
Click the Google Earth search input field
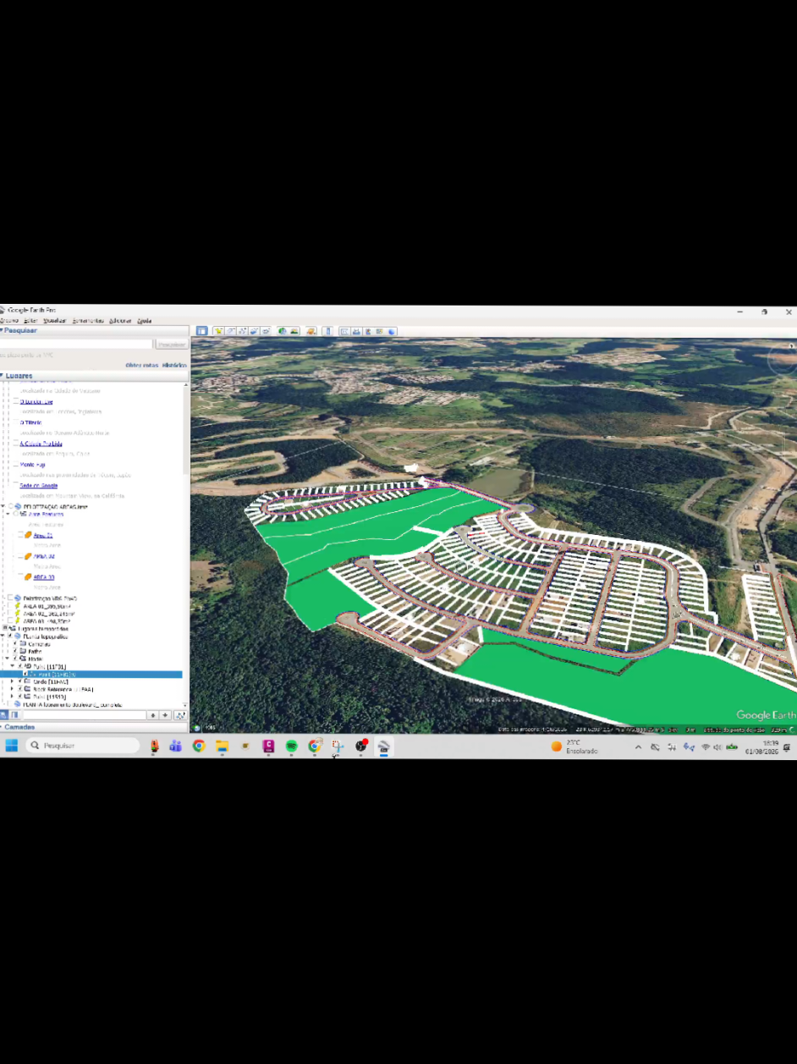(x=76, y=345)
